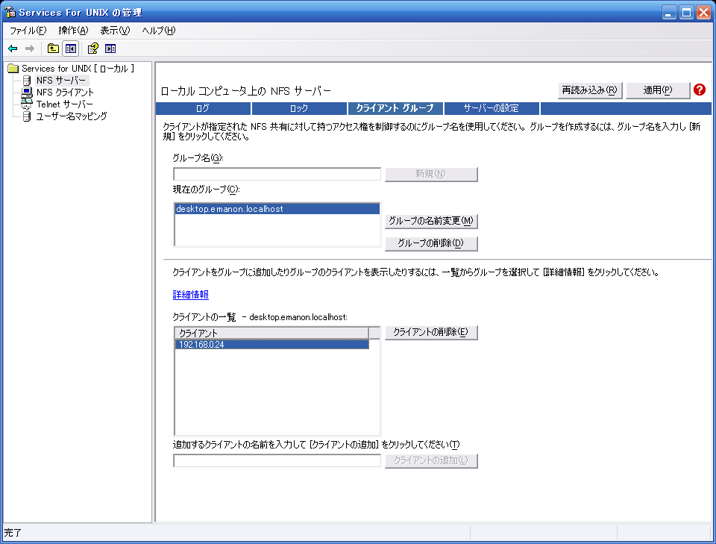
Task: Click the クライアントの削除(E) button
Action: tap(431, 333)
